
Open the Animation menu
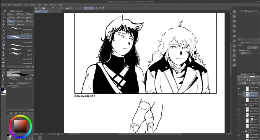17,5
